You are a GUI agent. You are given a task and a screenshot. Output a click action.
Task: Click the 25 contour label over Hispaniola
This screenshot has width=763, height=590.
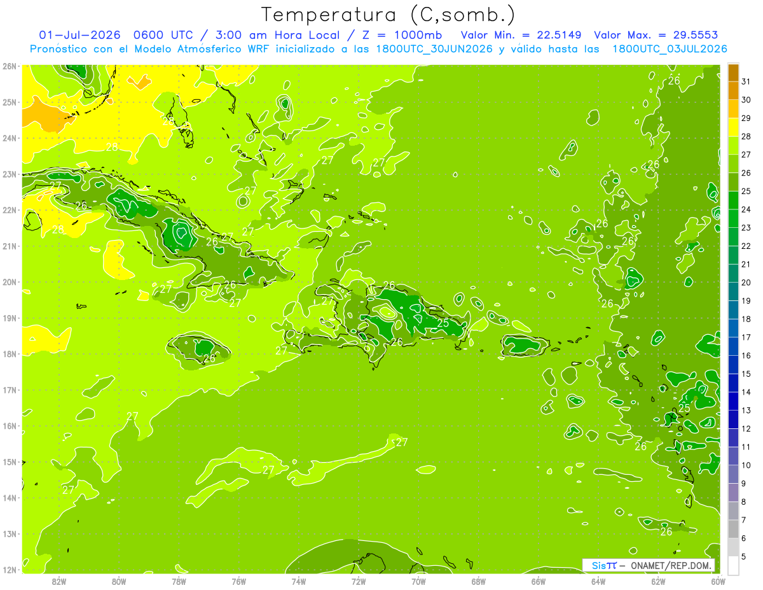click(x=443, y=323)
